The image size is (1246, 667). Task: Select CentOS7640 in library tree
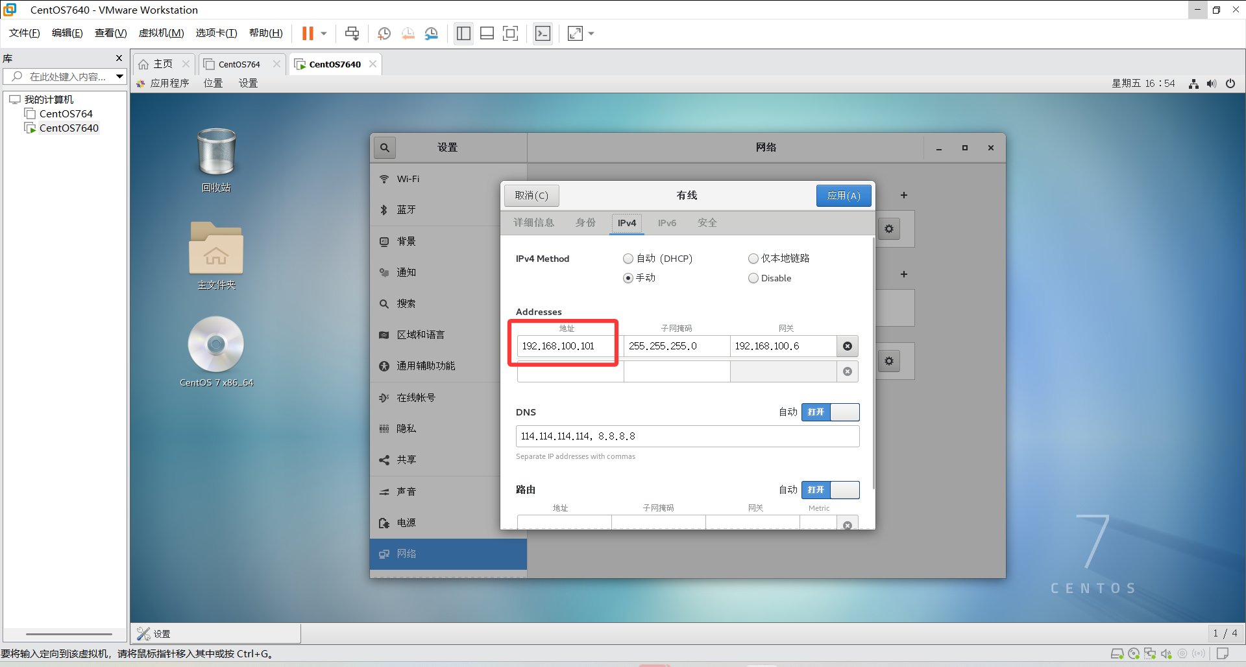[x=69, y=128]
